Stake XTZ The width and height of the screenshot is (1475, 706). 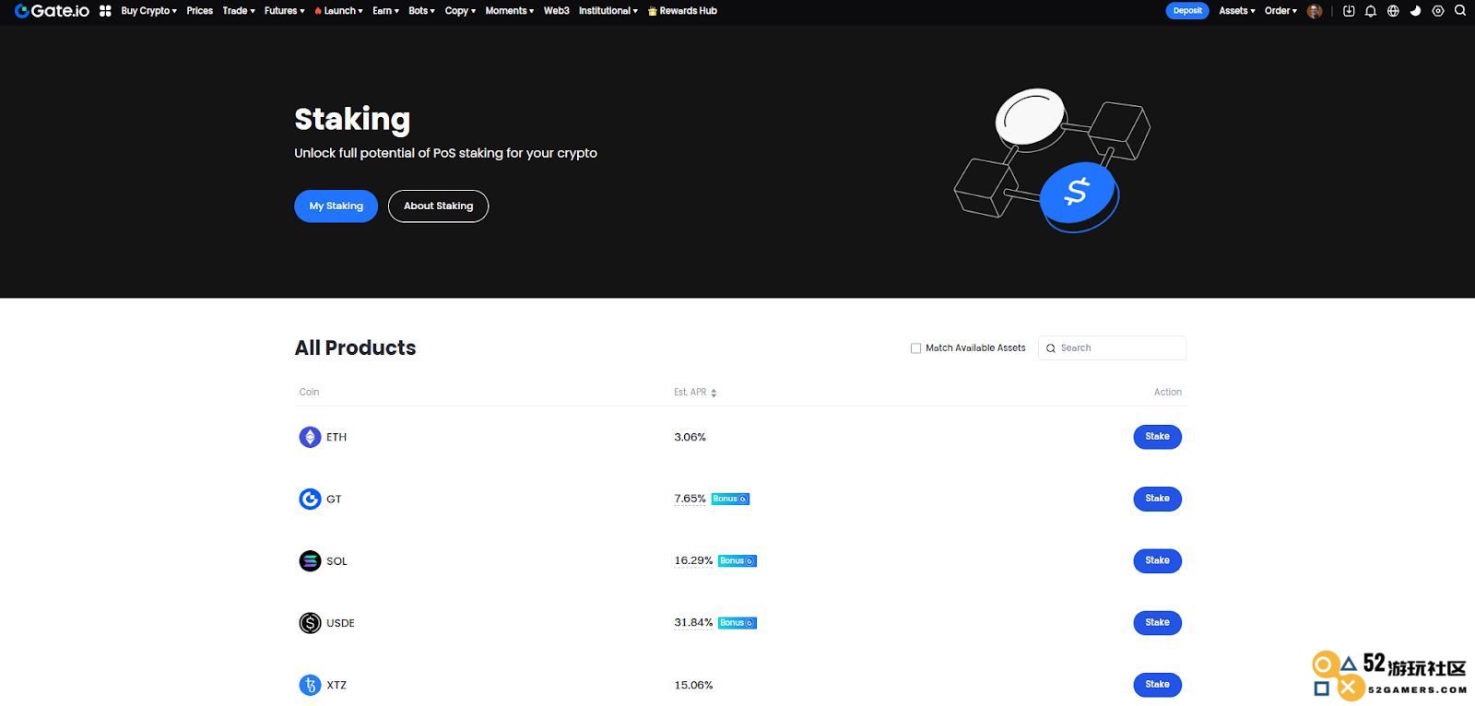[1157, 685]
